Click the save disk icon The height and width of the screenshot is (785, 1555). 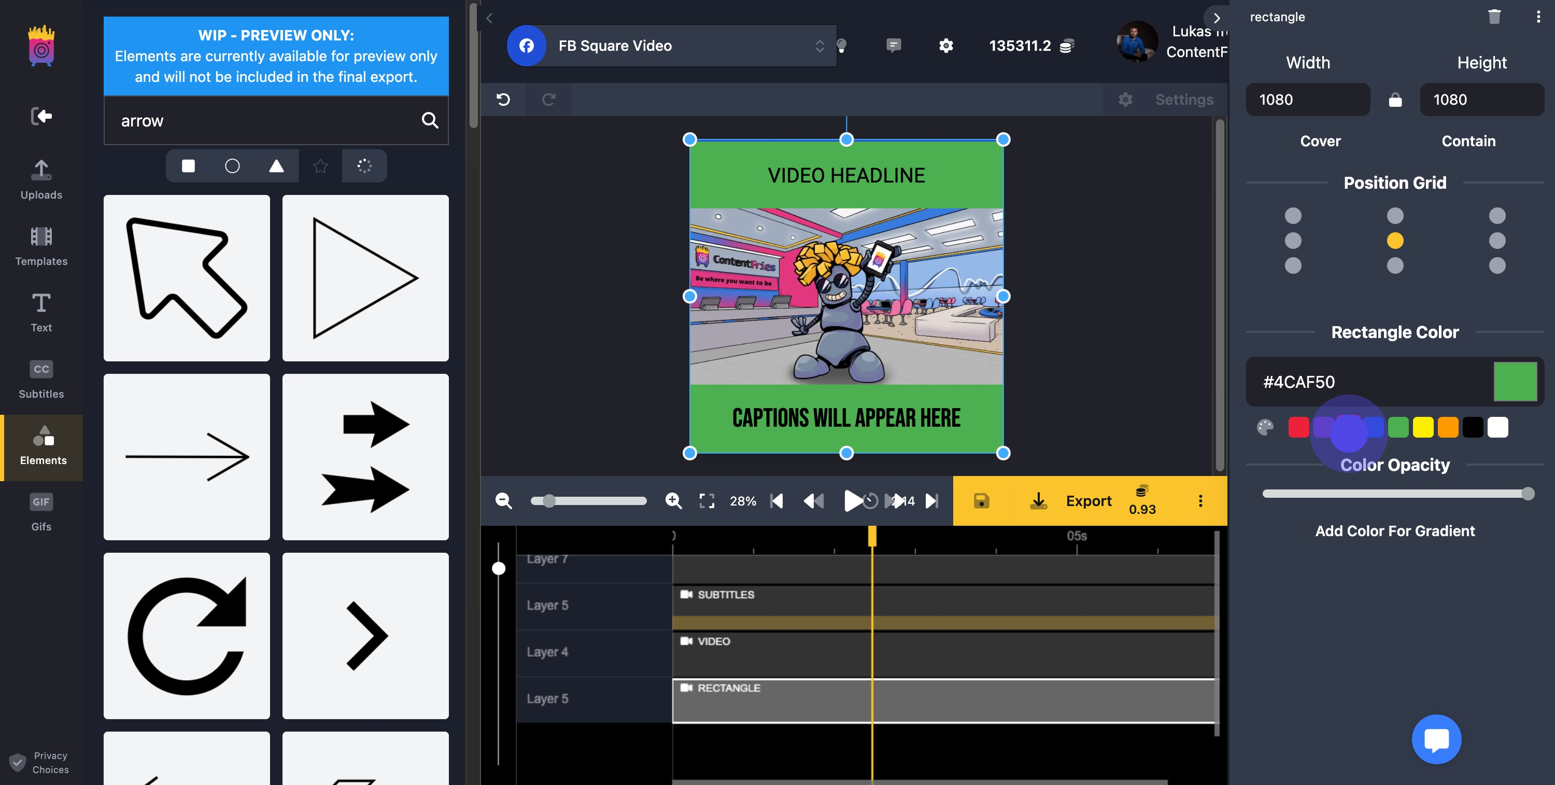point(981,500)
